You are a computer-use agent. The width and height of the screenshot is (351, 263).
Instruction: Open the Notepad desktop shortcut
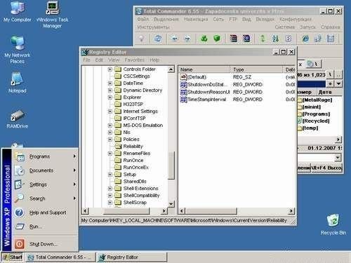tap(18, 82)
